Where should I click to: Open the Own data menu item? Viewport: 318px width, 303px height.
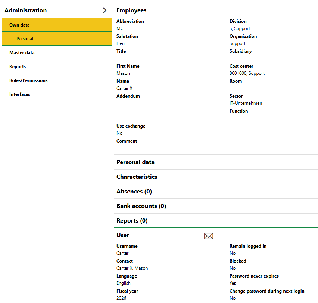57,25
